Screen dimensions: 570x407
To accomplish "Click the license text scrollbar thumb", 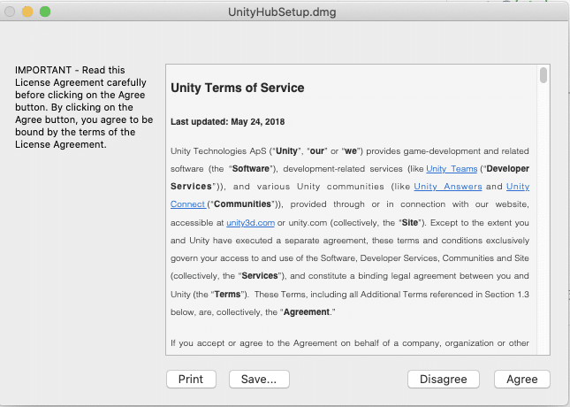I will 543,75.
